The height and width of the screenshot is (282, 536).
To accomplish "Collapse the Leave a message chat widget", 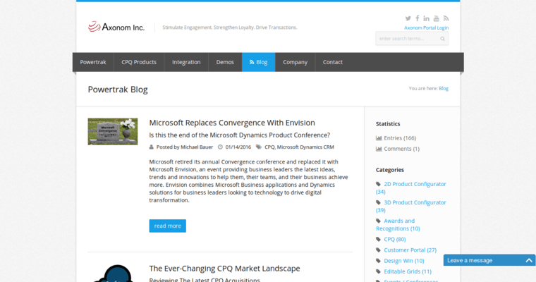I will [529, 260].
